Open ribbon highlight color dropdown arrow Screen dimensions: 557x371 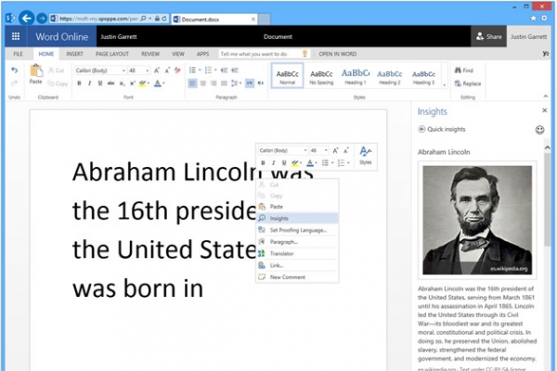(x=149, y=83)
